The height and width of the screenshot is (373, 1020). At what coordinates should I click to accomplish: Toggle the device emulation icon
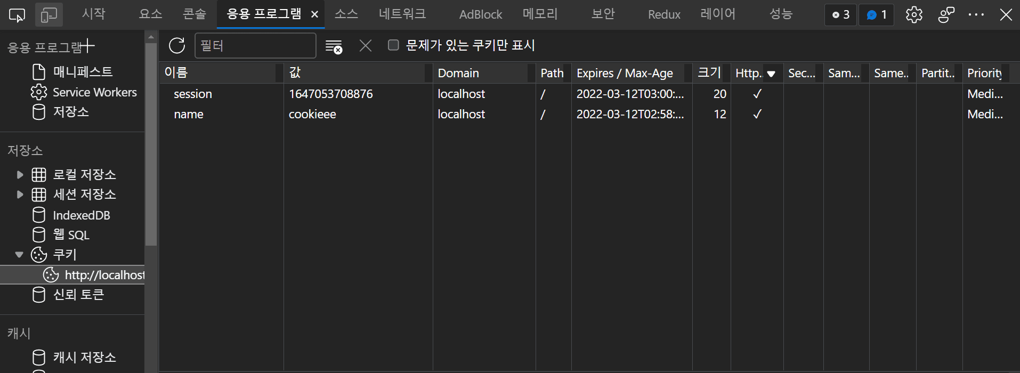pyautogui.click(x=49, y=15)
